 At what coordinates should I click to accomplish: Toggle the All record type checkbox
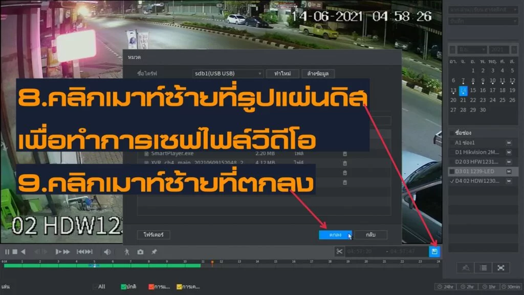pyautogui.click(x=96, y=287)
